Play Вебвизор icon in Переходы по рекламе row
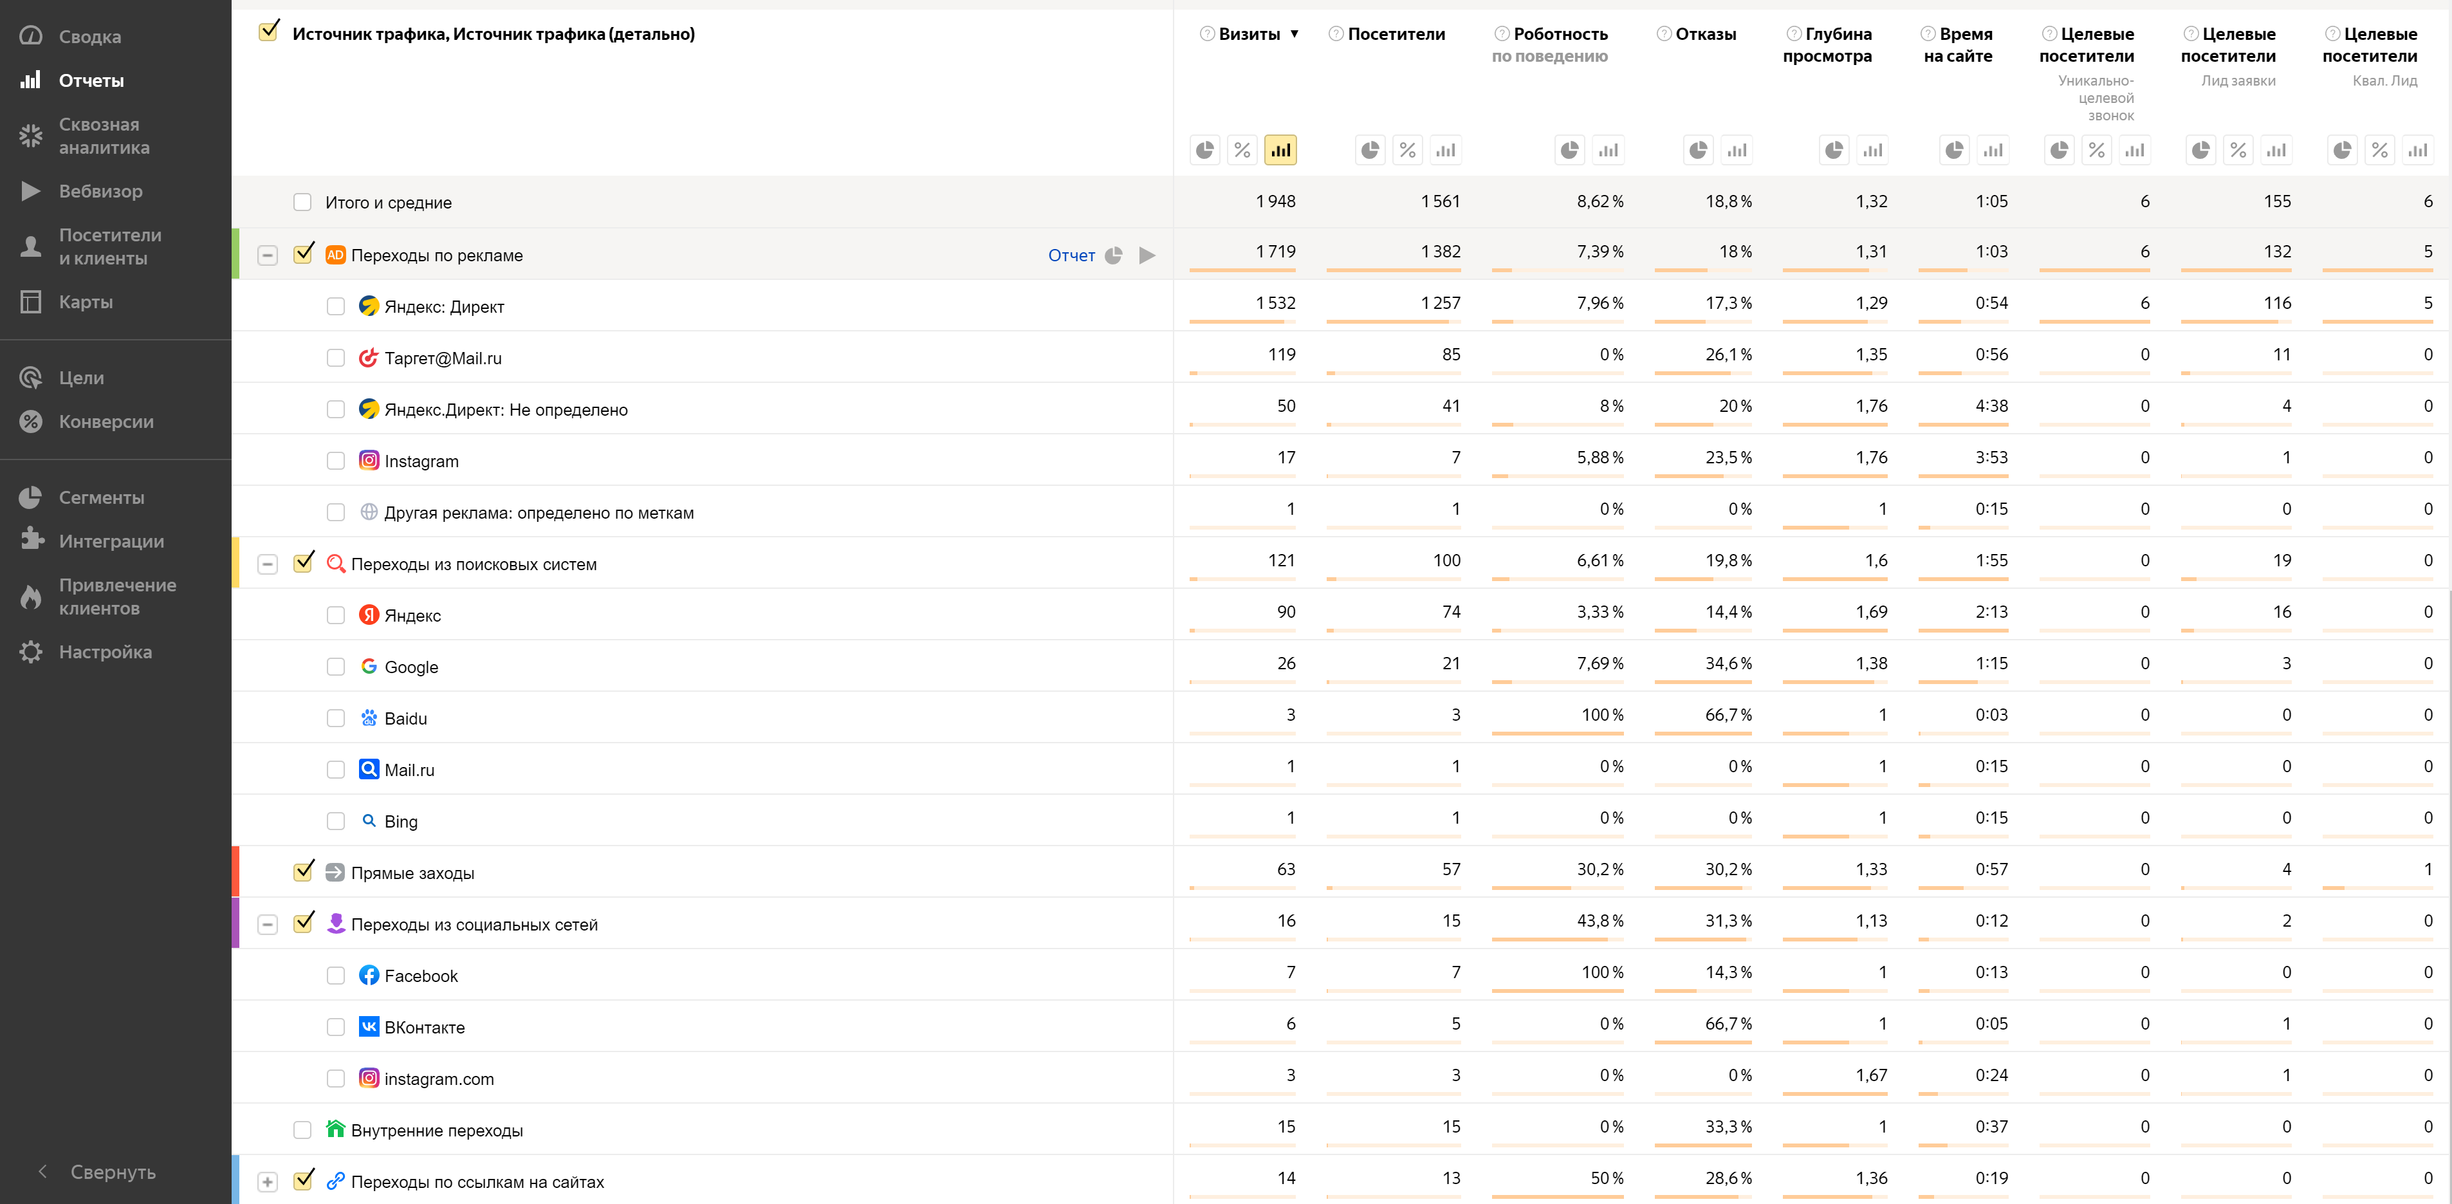This screenshot has height=1204, width=2452. [x=1148, y=255]
